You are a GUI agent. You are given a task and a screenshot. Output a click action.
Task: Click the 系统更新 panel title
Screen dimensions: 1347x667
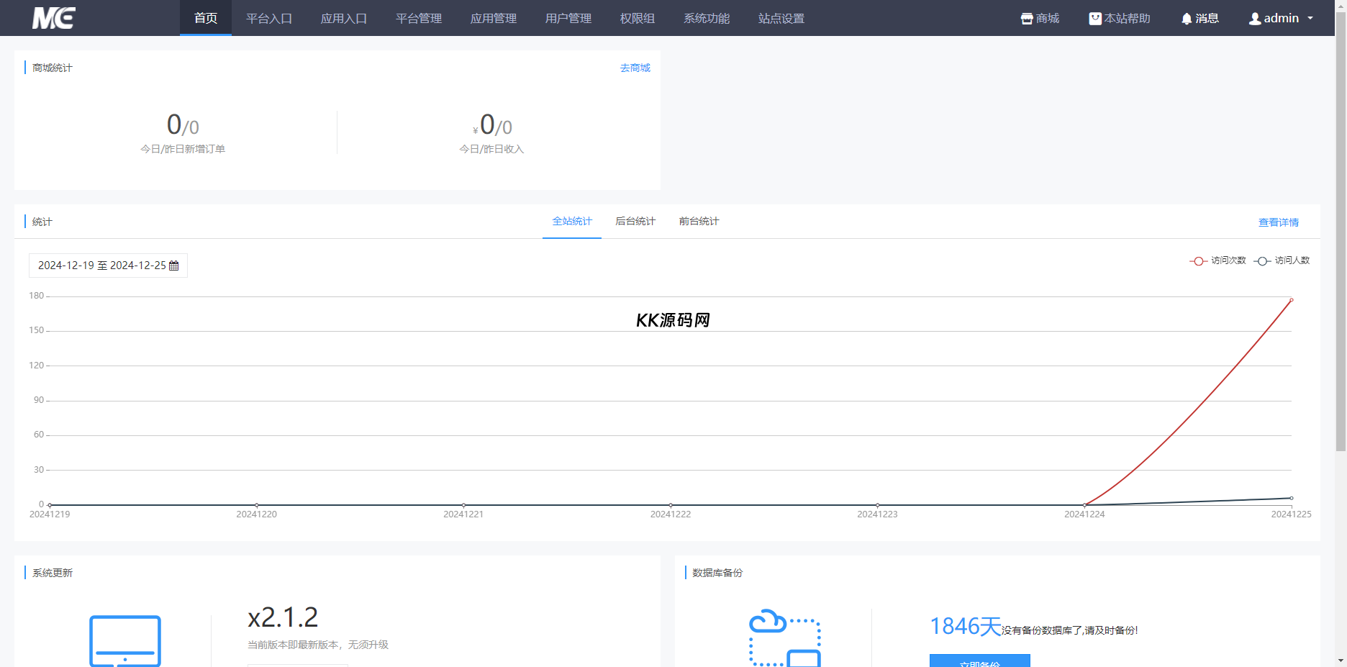[53, 573]
